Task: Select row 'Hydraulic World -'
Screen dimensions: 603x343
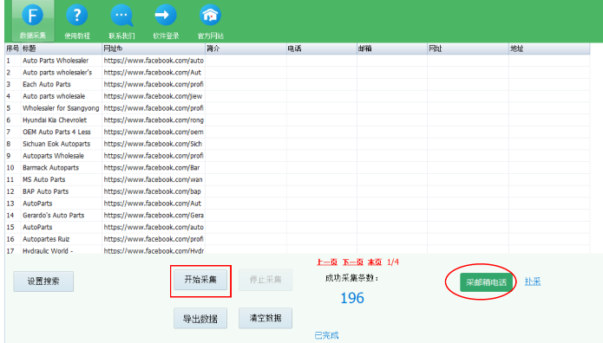Action: point(298,249)
